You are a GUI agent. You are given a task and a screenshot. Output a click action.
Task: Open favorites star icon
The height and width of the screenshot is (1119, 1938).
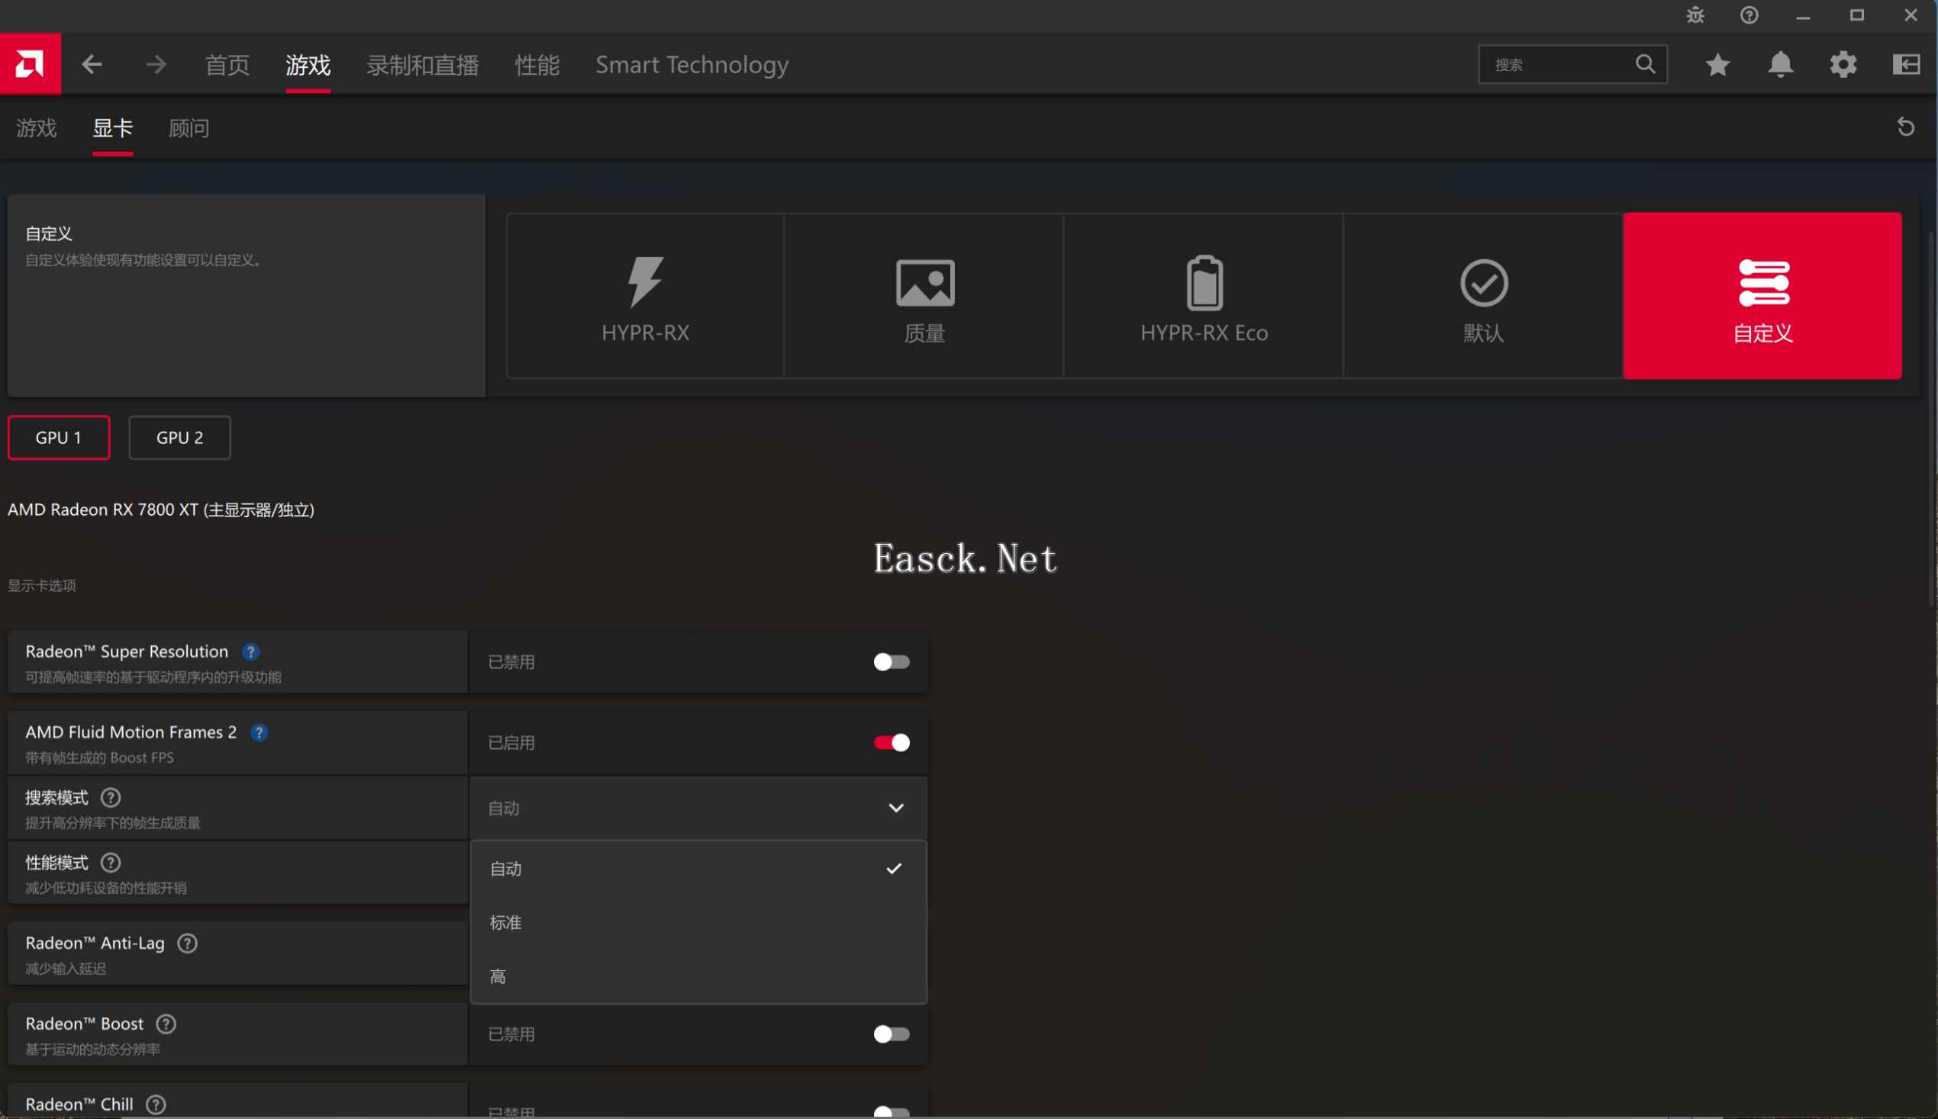1717,65
